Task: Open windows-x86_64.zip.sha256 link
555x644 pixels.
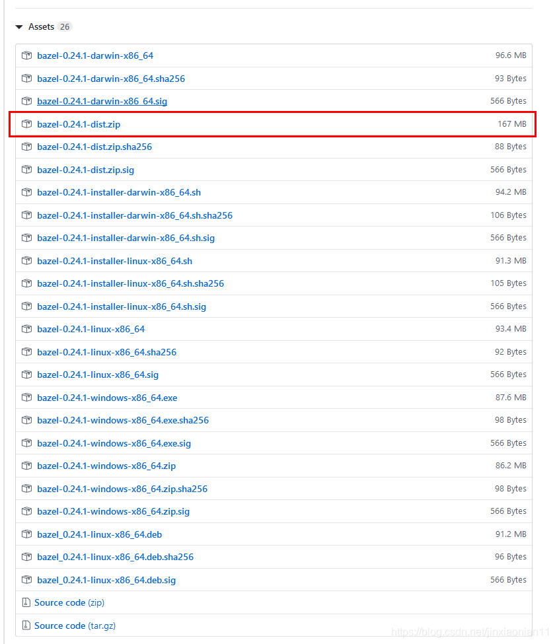Action: pyautogui.click(x=122, y=489)
